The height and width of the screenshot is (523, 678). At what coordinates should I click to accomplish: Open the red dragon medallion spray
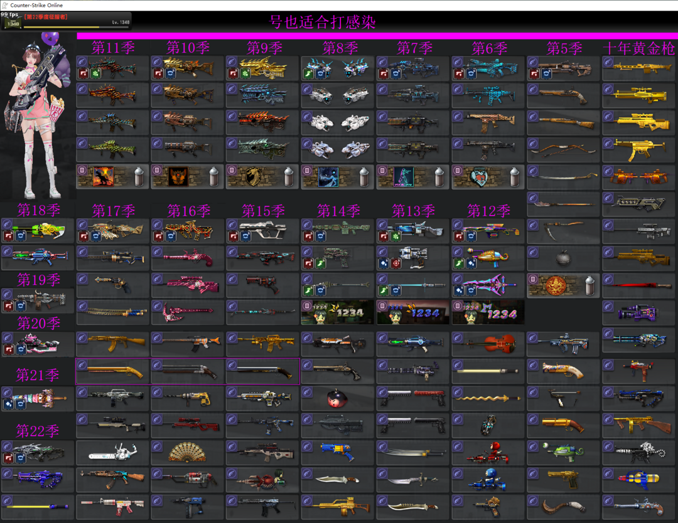563,285
